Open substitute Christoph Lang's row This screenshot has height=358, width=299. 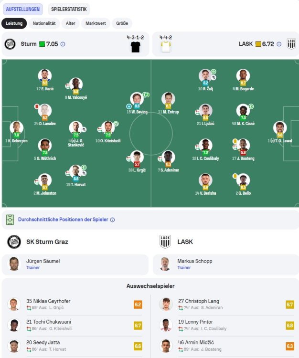tap(224, 305)
